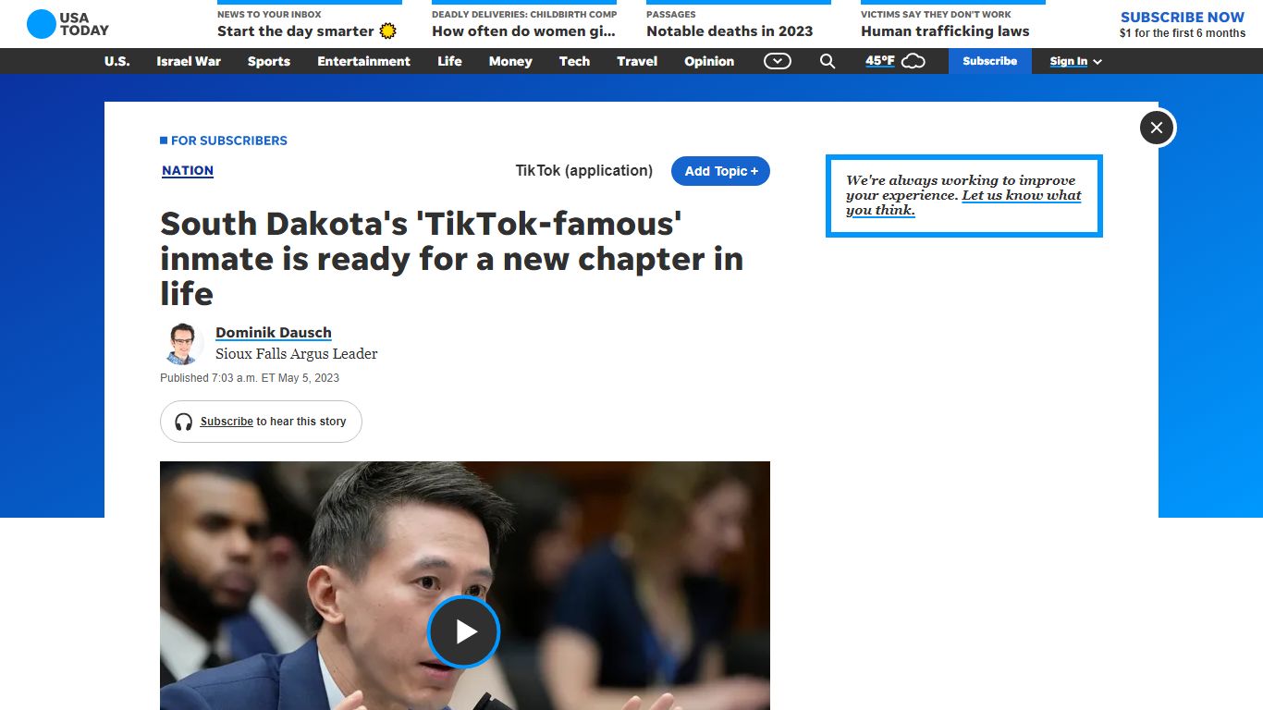This screenshot has width=1263, height=710.
Task: Open the U.S. section
Action: tap(117, 61)
